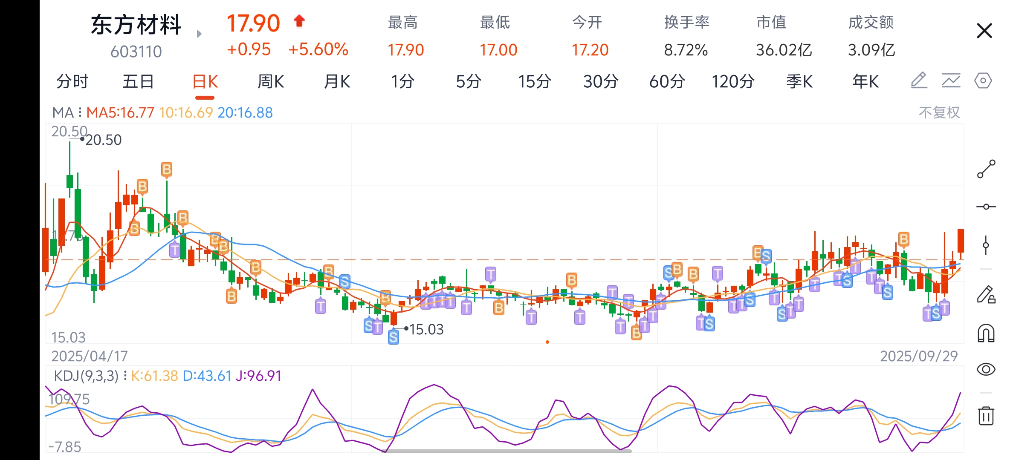Open the KDJ(9,3,3) indicator options menu
This screenshot has height=460, width=1013.
125,376
